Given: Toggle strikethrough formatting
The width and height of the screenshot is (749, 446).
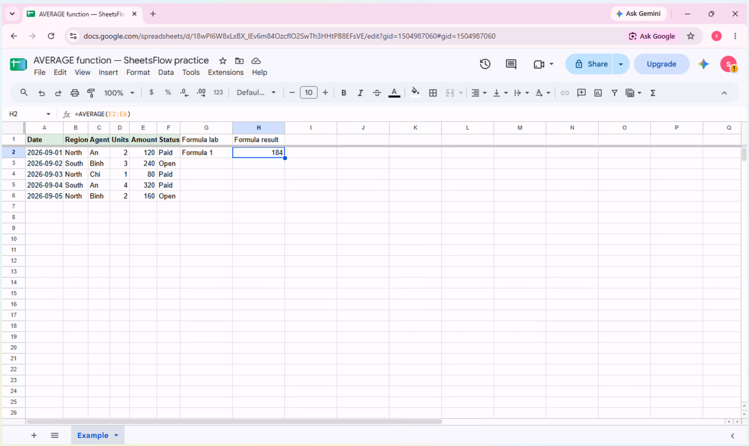Looking at the screenshot, I should click(377, 93).
